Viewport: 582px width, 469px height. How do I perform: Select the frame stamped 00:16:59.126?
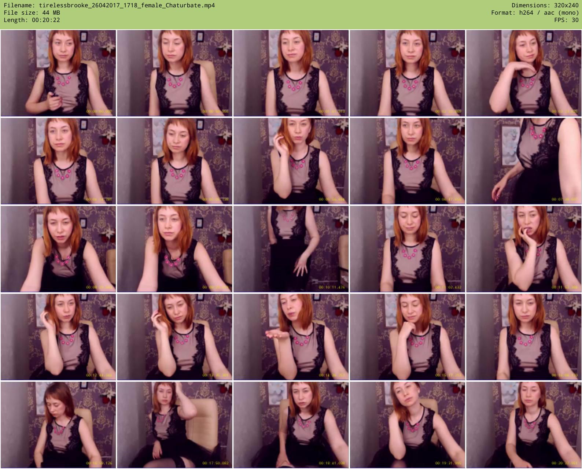pyautogui.click(x=58, y=425)
